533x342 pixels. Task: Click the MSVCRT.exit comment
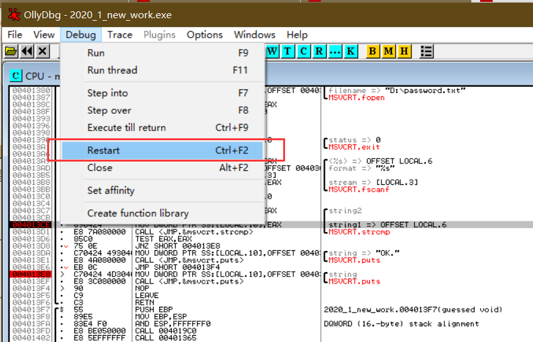354,147
